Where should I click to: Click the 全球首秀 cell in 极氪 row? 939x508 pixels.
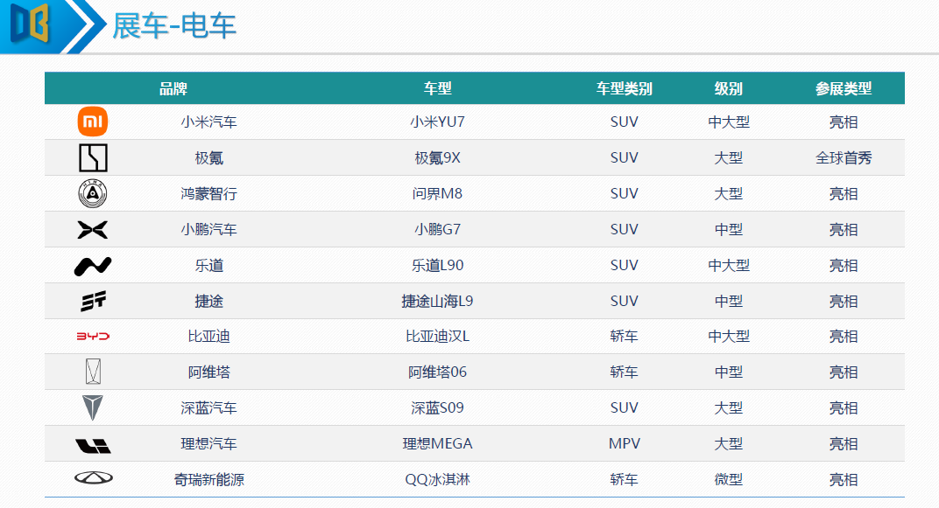(x=844, y=157)
